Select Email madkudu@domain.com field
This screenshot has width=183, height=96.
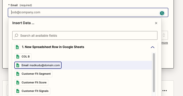point(38,65)
